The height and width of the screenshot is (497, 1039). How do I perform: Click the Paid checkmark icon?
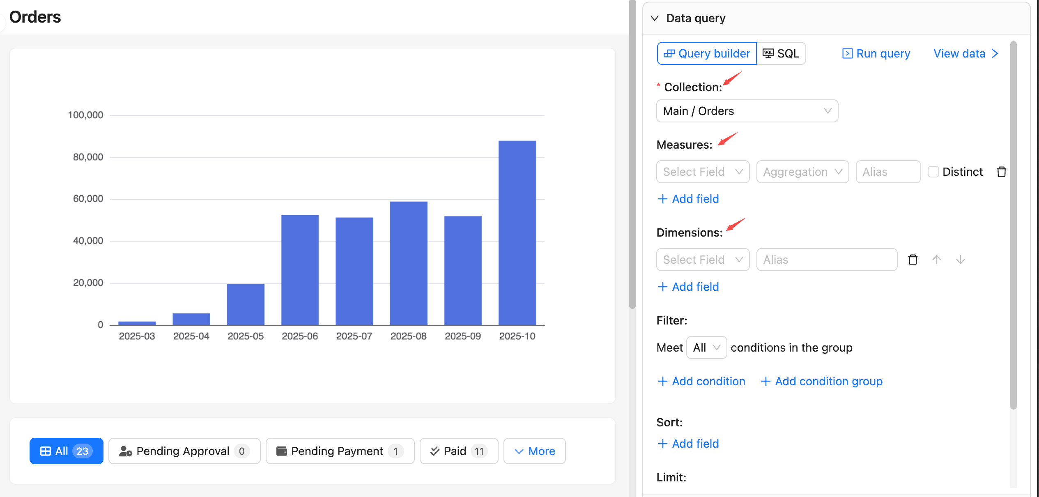click(x=434, y=451)
